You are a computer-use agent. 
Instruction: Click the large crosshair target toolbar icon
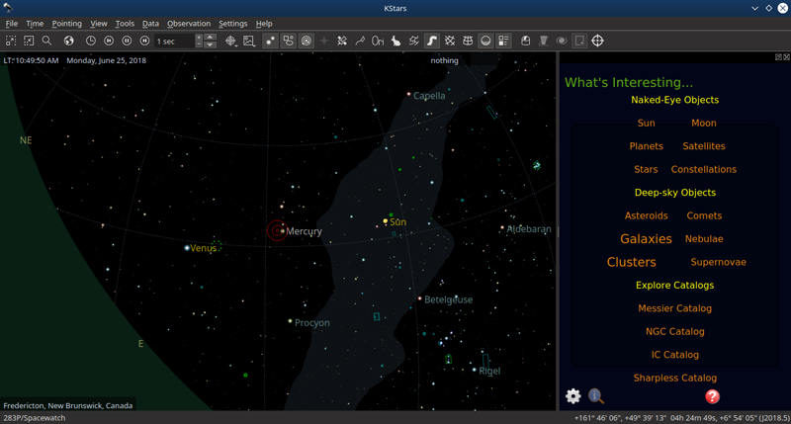(x=597, y=41)
